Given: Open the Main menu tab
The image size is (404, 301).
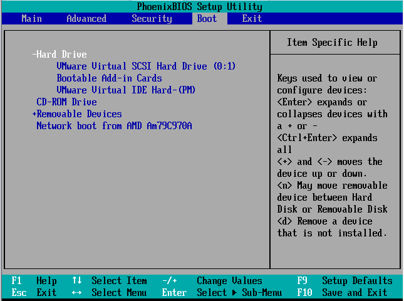Looking at the screenshot, I should tap(31, 19).
